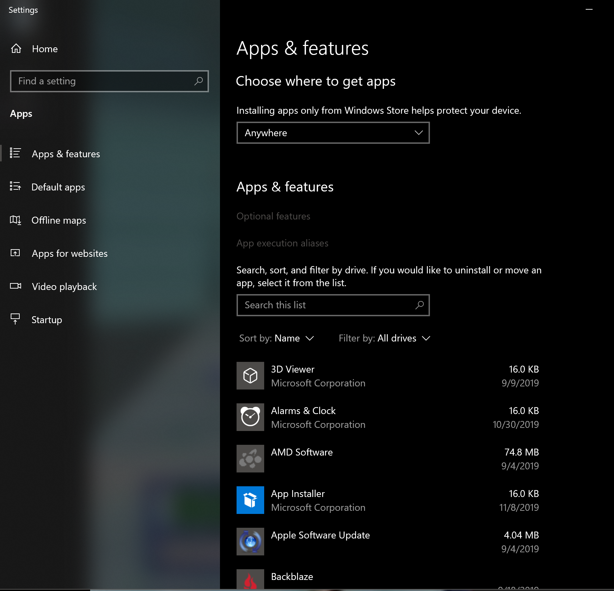Open the Filter by All drives dropdown

[x=384, y=338]
